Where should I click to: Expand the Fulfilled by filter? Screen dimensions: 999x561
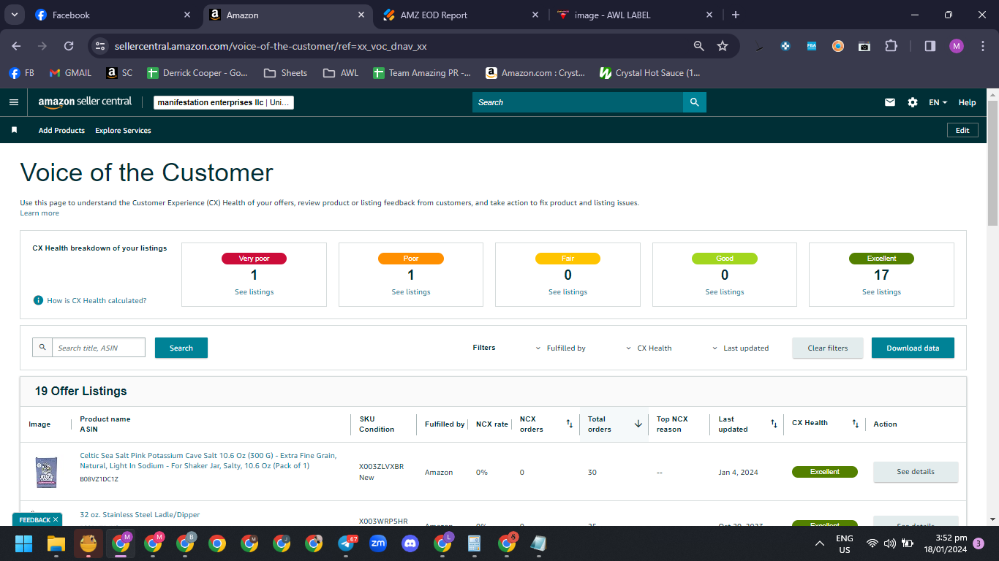(561, 348)
